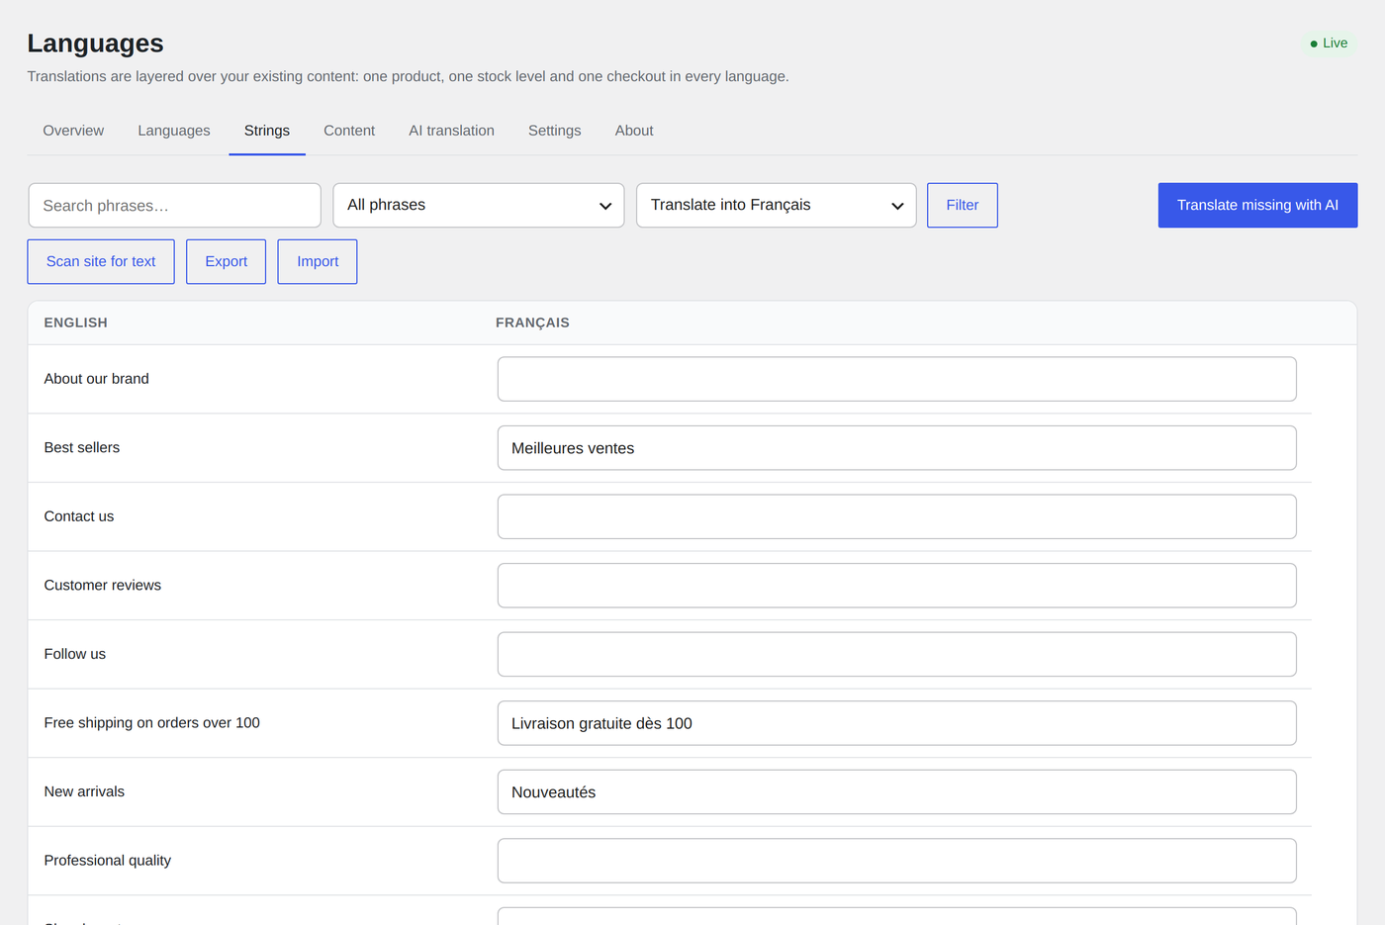1385x925 pixels.
Task: Click the Live status badge
Action: click(x=1329, y=44)
